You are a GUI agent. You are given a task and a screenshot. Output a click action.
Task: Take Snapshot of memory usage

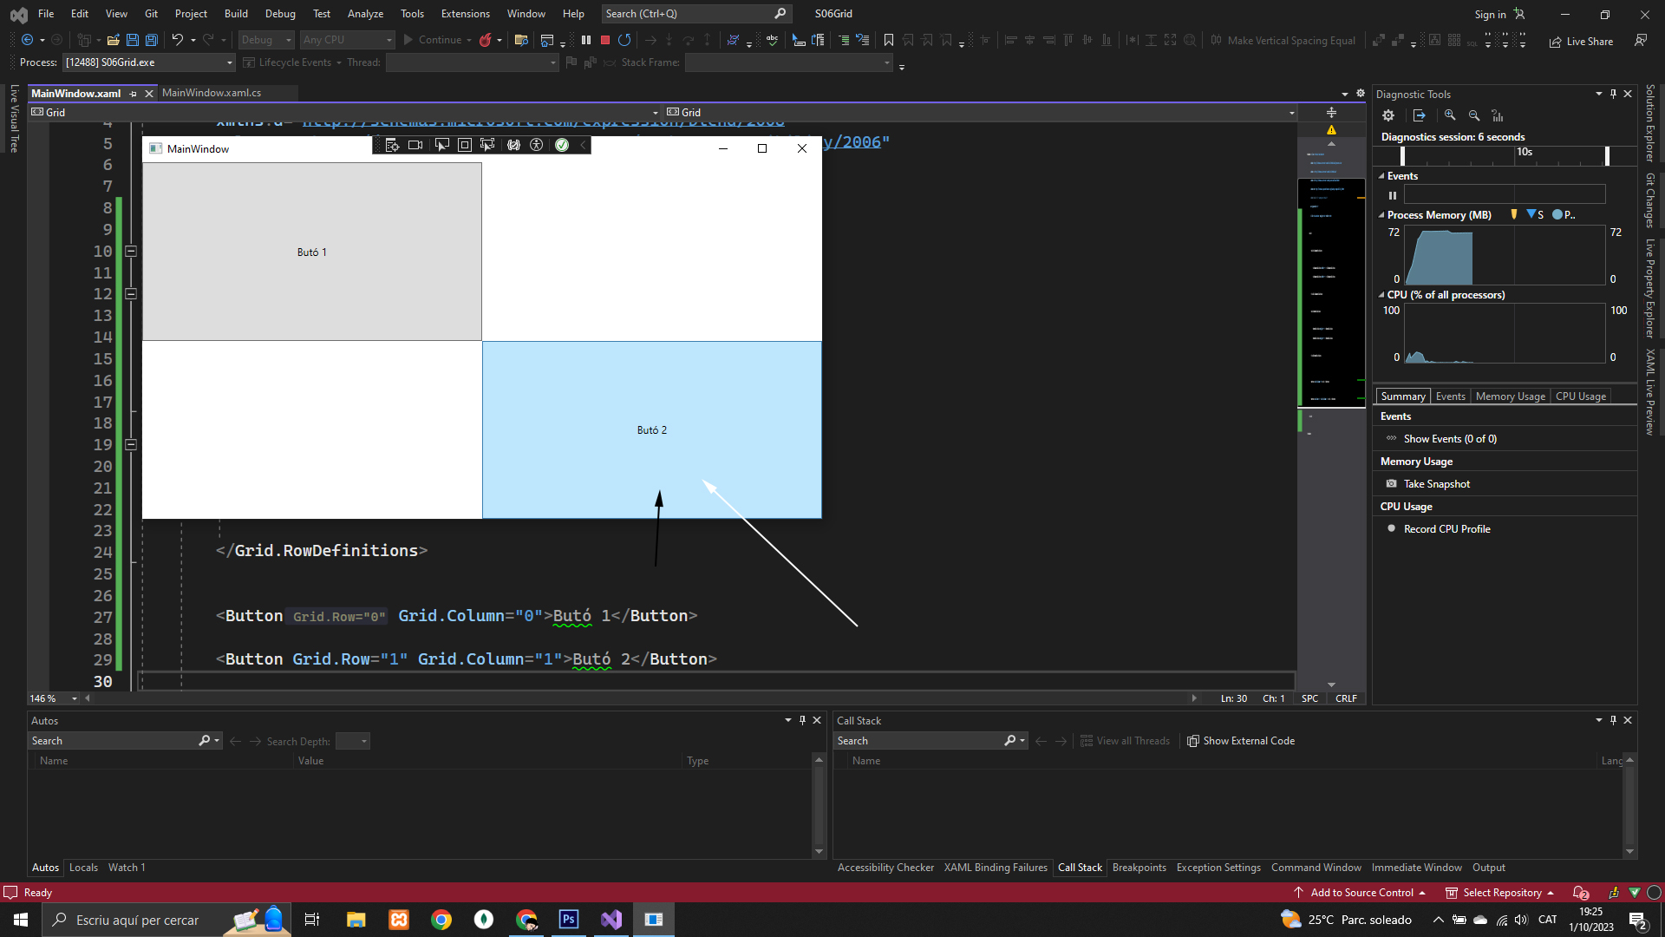(x=1436, y=484)
